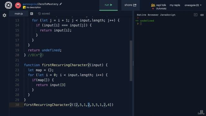Click line number 22 in gutter
This screenshot has width=206, height=116.
(x=17, y=65)
